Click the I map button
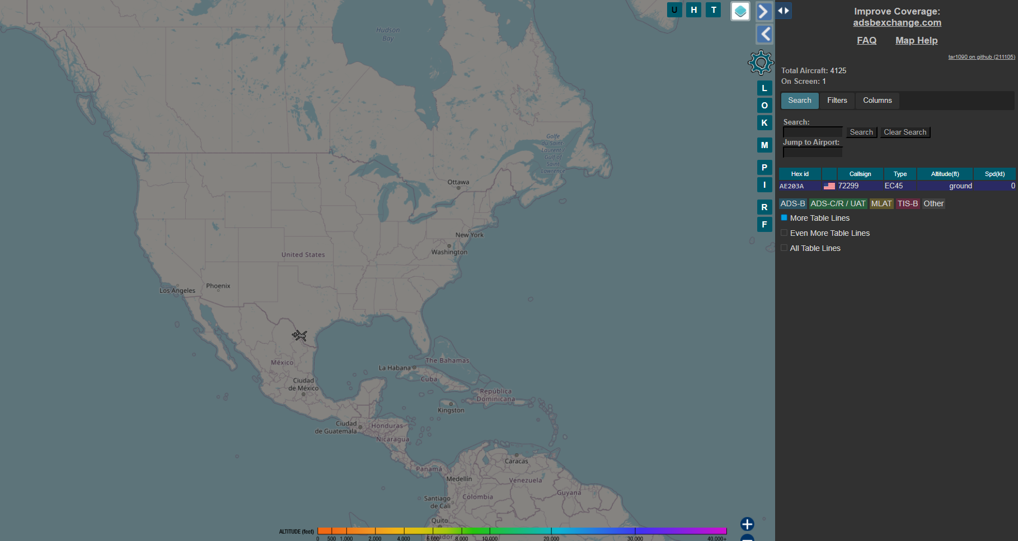 click(x=764, y=185)
